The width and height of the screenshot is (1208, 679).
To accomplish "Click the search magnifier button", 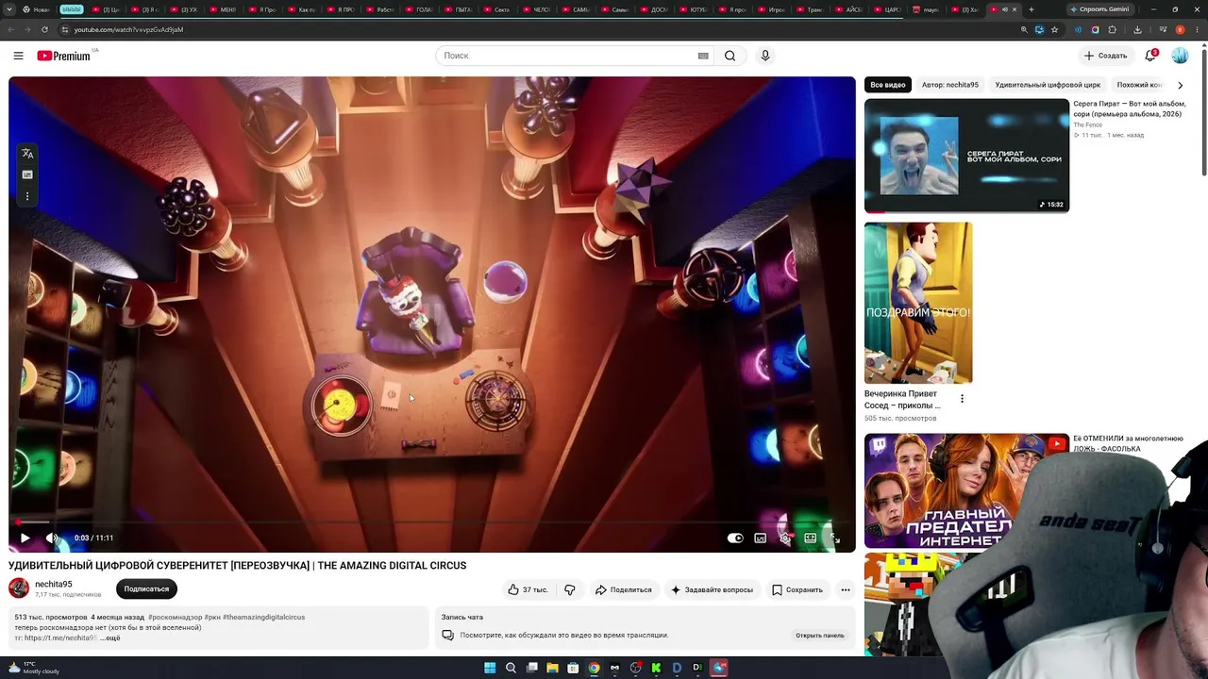I will click(x=730, y=56).
